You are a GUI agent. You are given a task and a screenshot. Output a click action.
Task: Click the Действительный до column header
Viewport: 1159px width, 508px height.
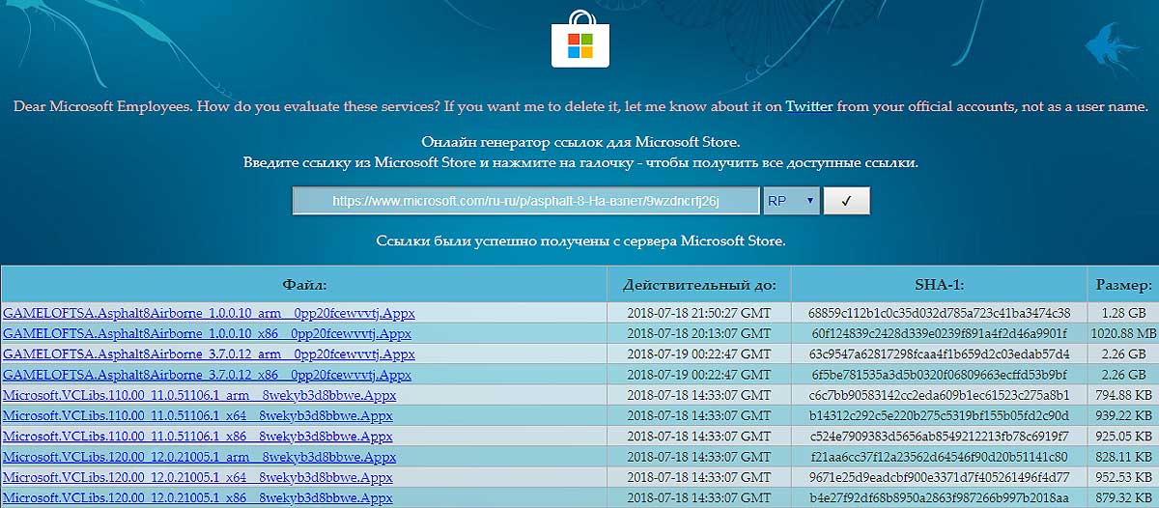[x=699, y=285]
